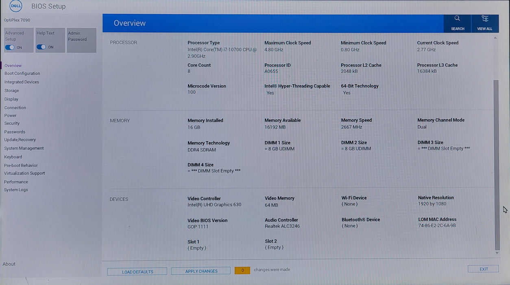Click the Bluetooth Device None value
The width and height of the screenshot is (510, 285).
click(x=350, y=226)
